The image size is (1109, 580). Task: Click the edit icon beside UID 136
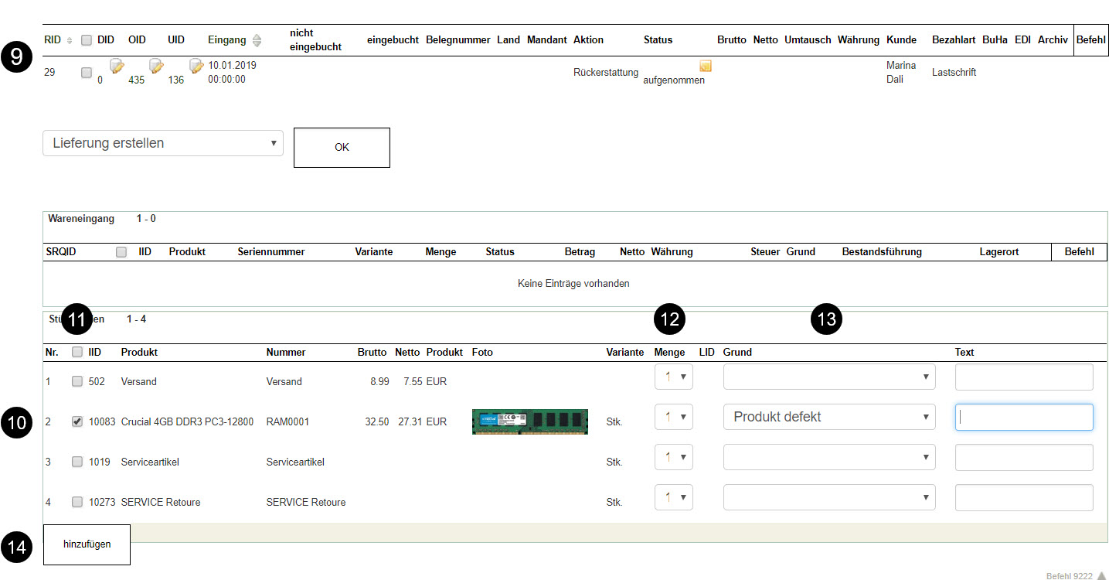(196, 67)
